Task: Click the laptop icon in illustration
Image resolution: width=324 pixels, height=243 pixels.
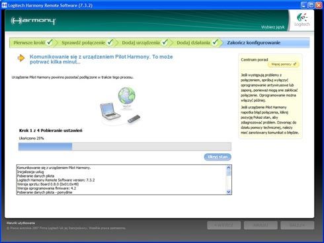Action: (x=110, y=111)
